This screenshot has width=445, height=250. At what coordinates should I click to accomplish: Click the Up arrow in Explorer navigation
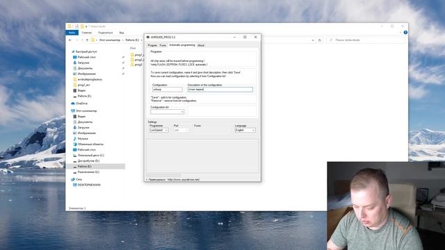click(87, 40)
